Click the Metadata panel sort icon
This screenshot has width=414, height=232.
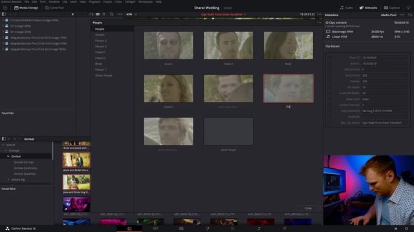409,15
